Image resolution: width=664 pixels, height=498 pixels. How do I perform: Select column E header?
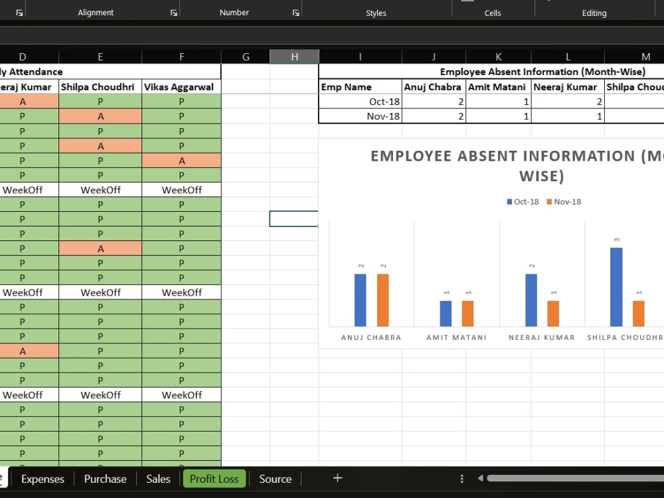pyautogui.click(x=100, y=56)
